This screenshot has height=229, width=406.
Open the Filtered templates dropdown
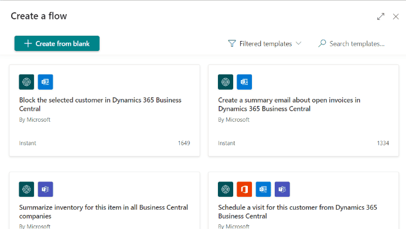(265, 43)
